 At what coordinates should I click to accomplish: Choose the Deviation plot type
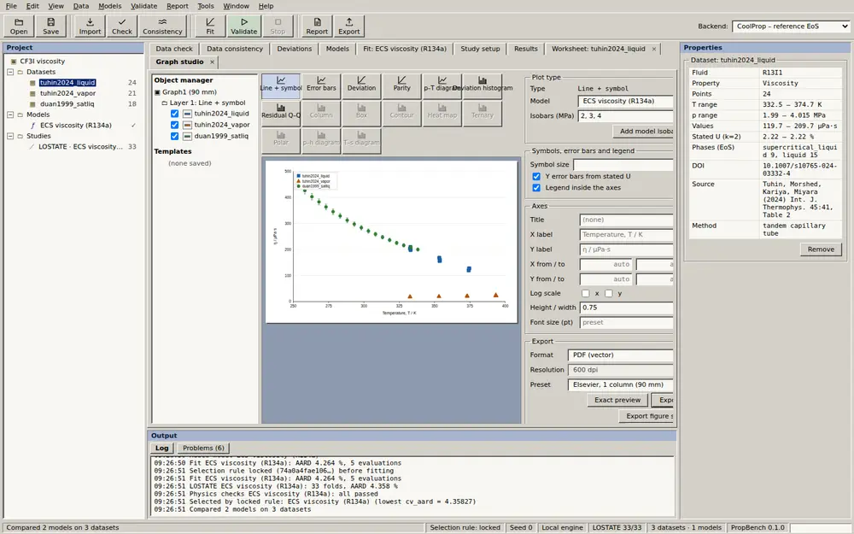[361, 86]
